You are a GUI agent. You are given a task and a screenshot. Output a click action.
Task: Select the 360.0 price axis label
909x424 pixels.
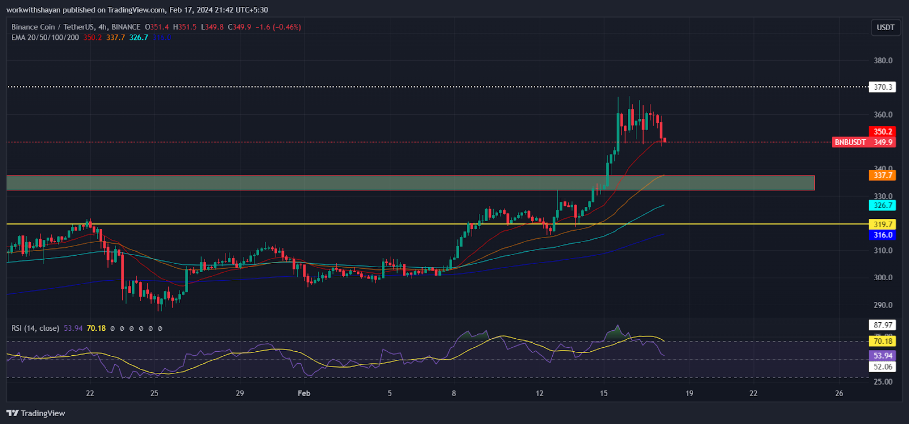pyautogui.click(x=883, y=114)
